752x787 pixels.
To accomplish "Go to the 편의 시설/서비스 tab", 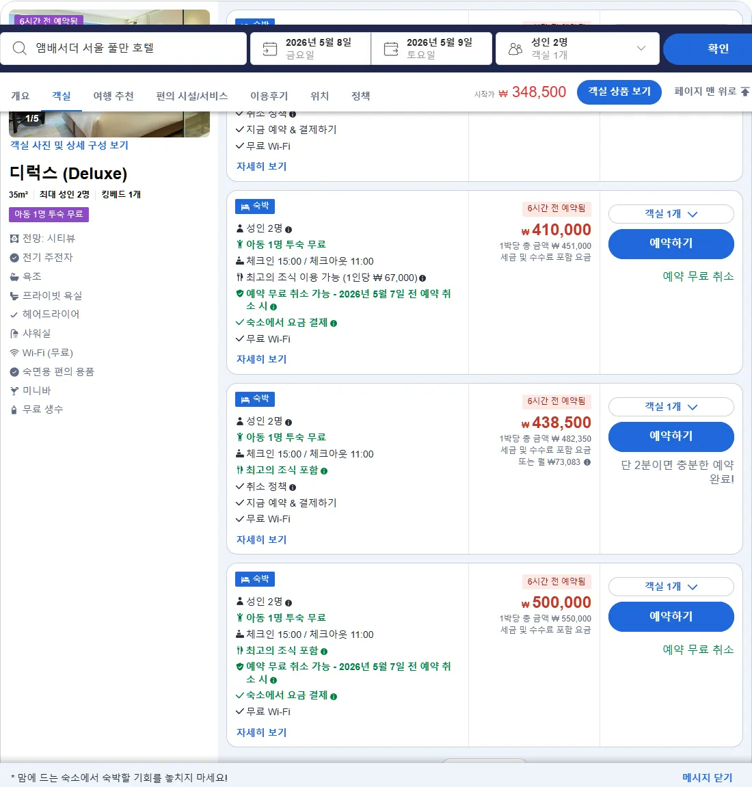I will (x=191, y=96).
